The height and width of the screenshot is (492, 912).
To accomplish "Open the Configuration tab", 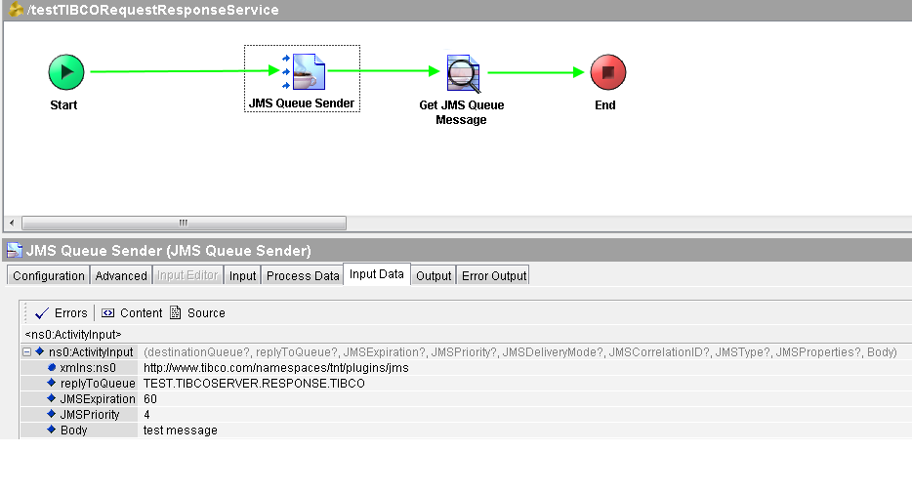I will point(49,276).
